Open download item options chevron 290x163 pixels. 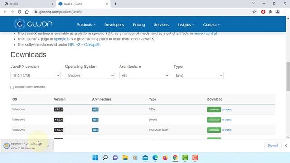click(x=48, y=146)
